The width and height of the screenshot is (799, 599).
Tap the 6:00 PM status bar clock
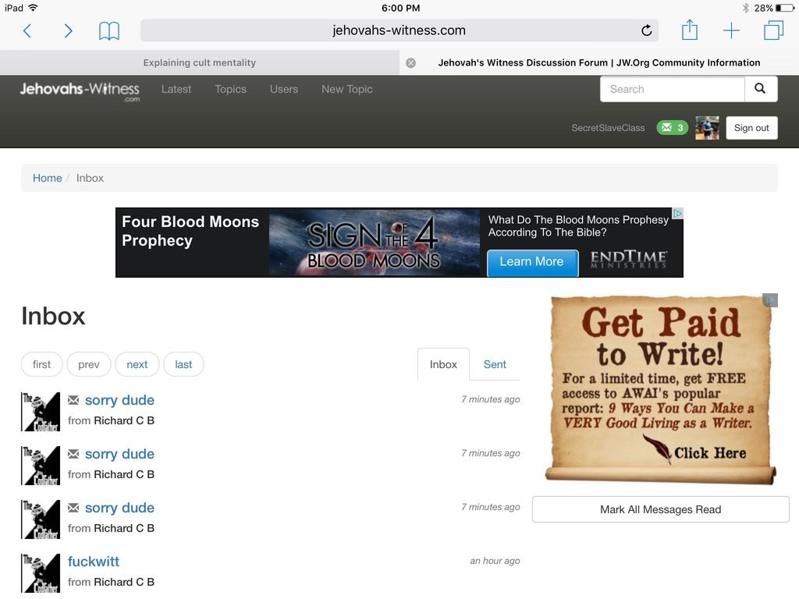coord(400,8)
